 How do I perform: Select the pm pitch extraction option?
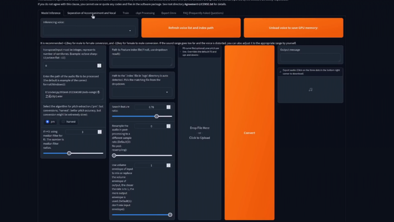(50, 121)
